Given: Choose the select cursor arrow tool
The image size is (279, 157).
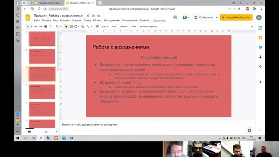Looking at the screenshot, I should [x=66, y=27].
